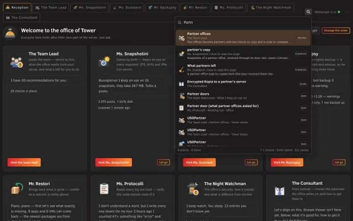
Task: Click 3 ZFS pools, 1 btrfs disk text
Action: click(x=116, y=102)
